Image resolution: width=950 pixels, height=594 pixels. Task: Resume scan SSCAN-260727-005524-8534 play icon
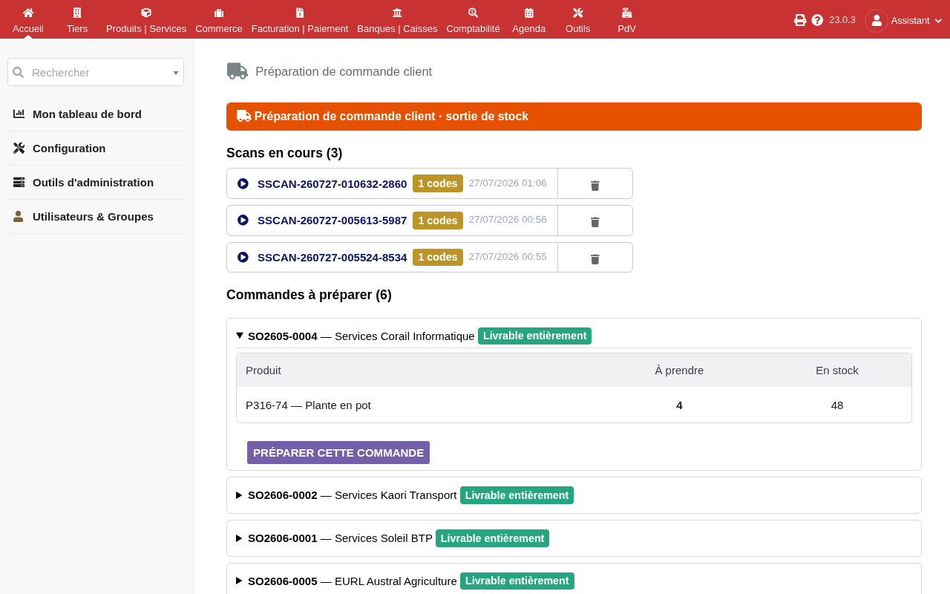tap(243, 257)
